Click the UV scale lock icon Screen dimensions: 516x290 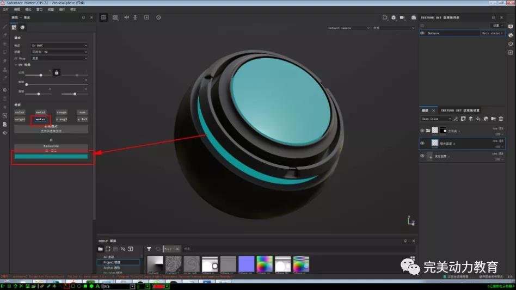(56, 72)
